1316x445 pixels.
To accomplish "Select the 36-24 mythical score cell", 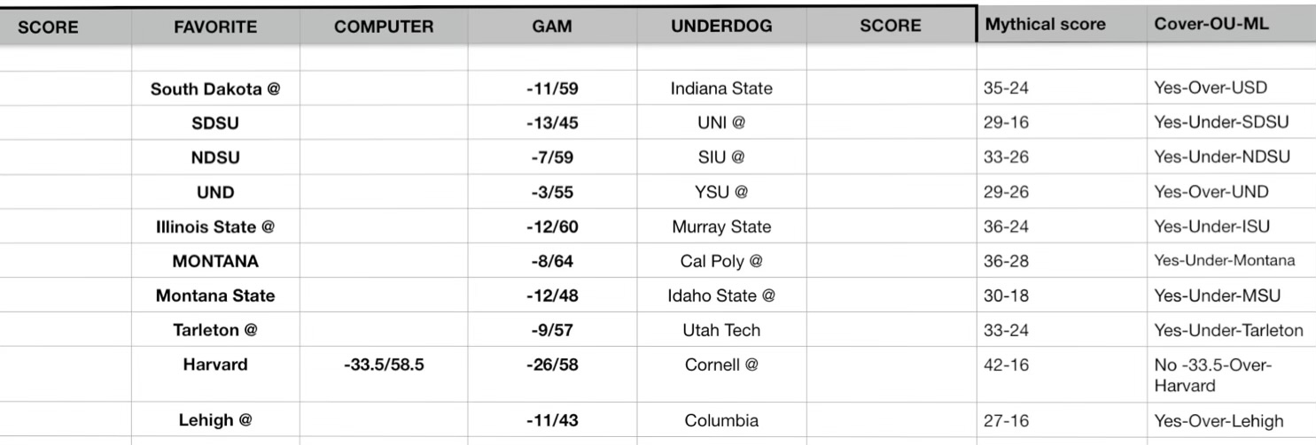I will point(1006,226).
